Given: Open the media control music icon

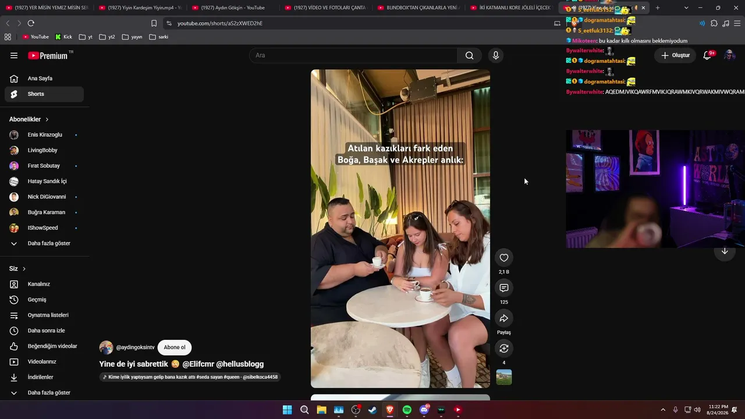Looking at the screenshot, I should (x=726, y=23).
